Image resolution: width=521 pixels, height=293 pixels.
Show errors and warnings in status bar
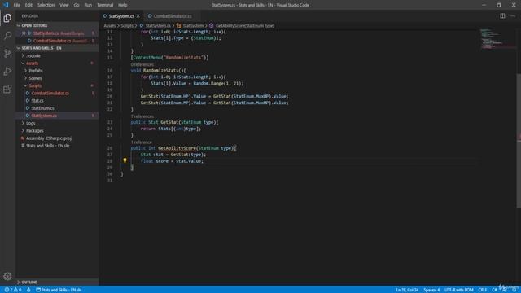13,290
